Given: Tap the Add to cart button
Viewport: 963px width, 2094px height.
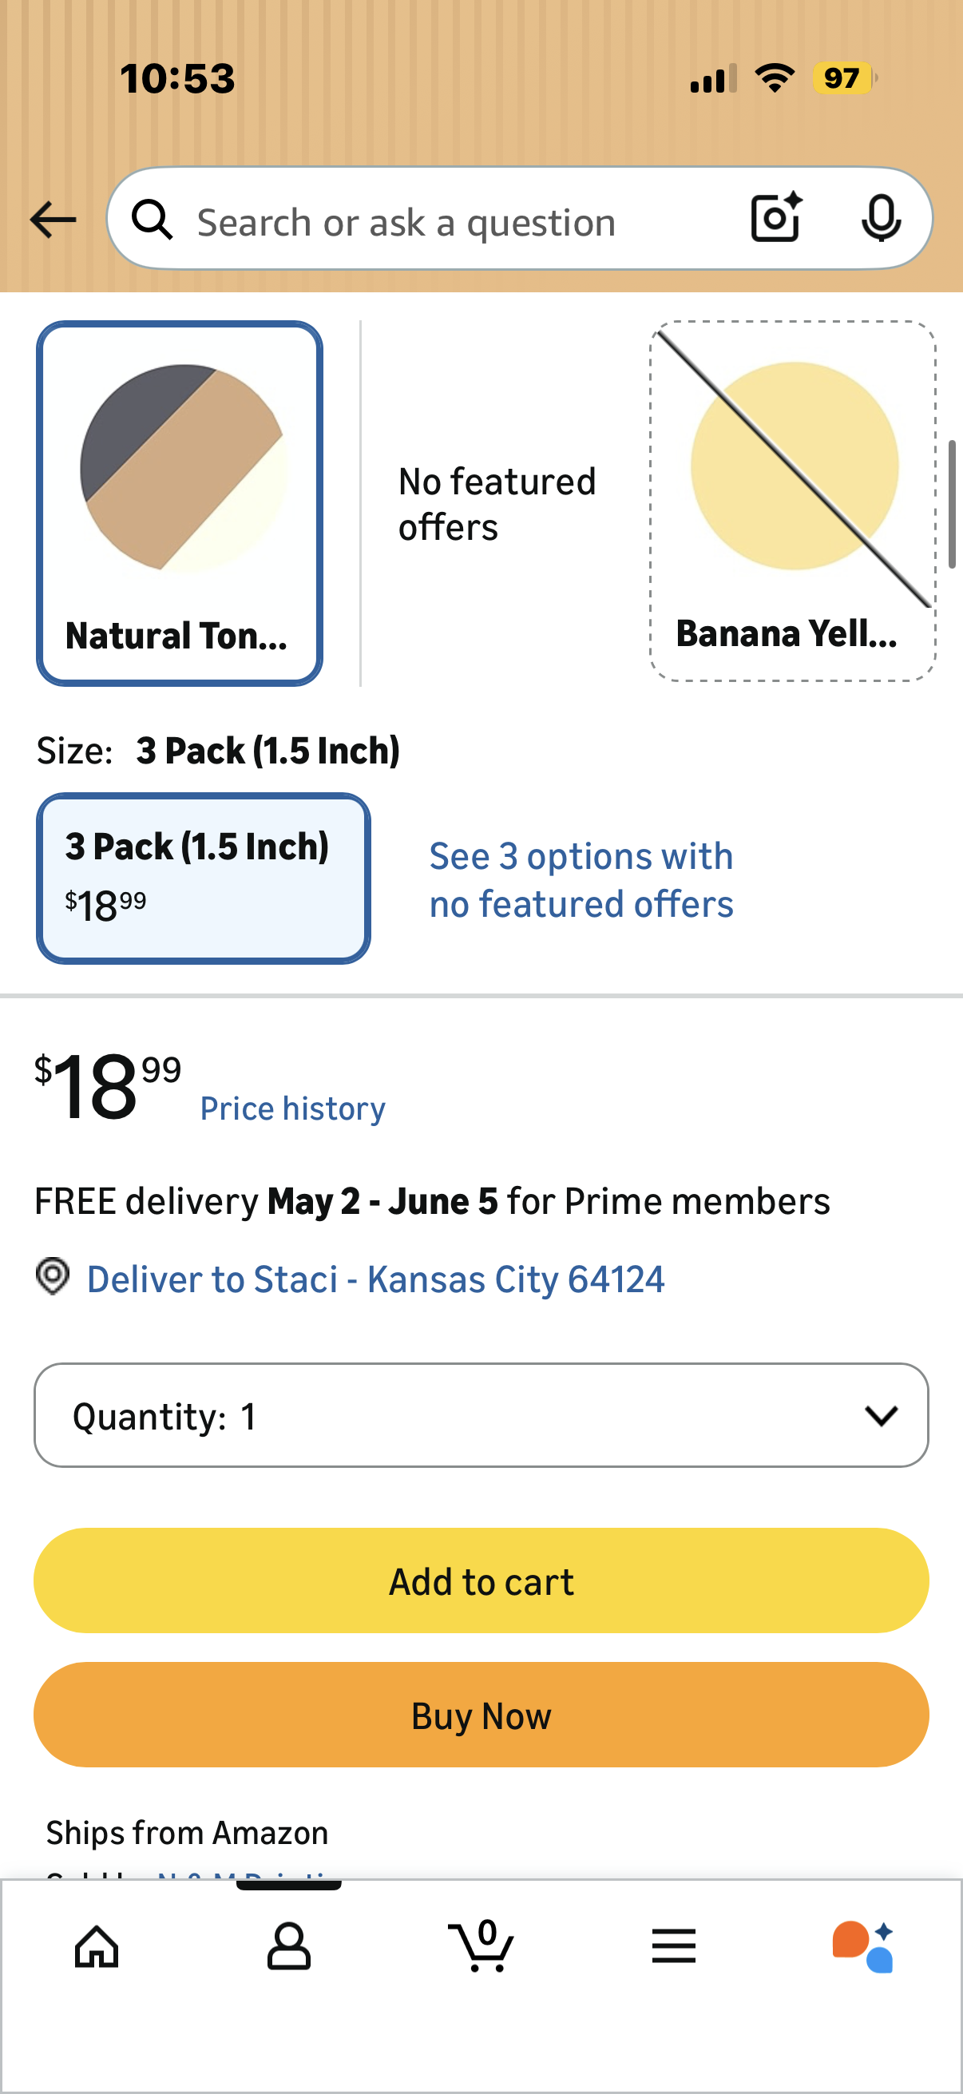Looking at the screenshot, I should [481, 1580].
